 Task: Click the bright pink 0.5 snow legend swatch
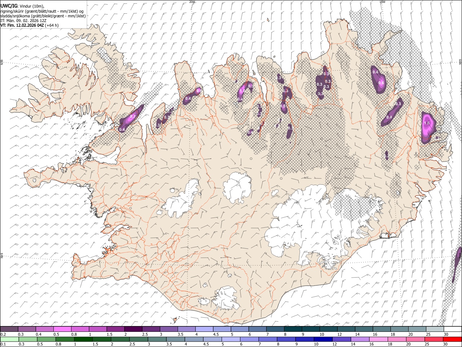(x=62, y=329)
